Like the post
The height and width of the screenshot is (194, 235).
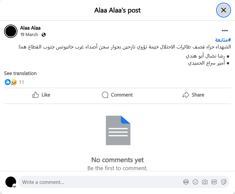click(x=41, y=95)
